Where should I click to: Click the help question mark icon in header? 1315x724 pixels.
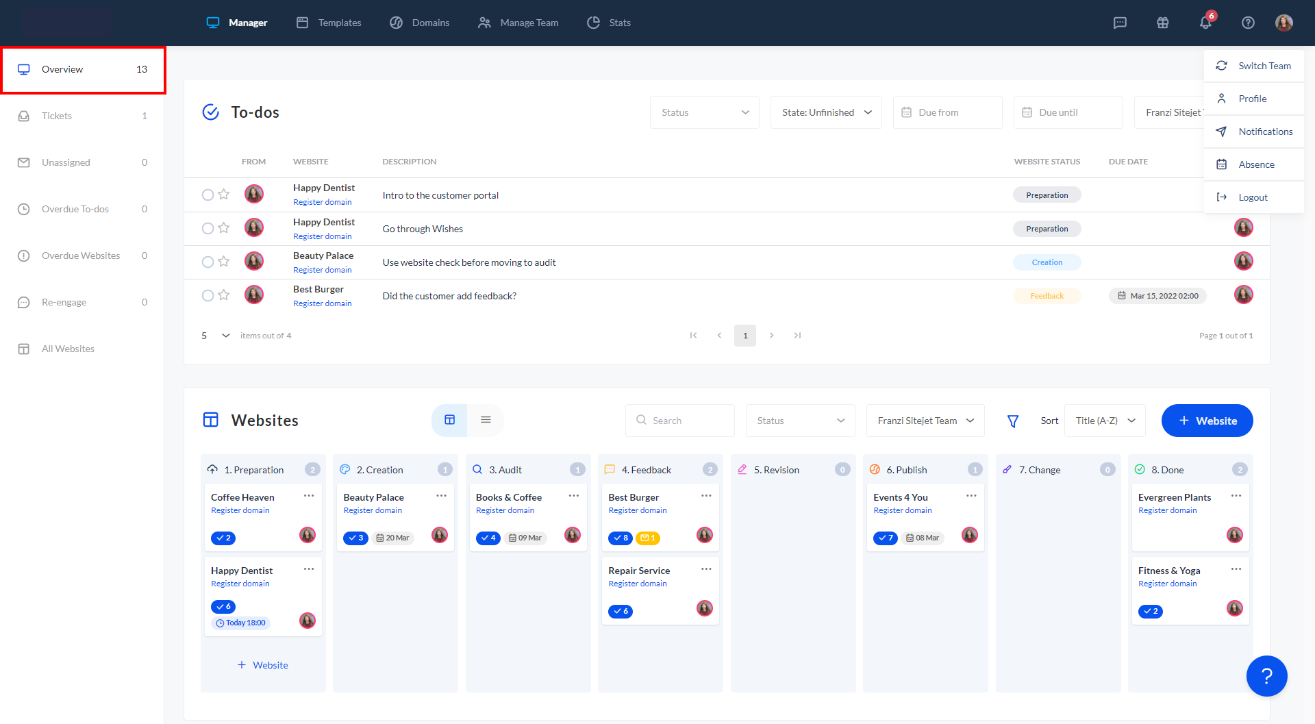pyautogui.click(x=1248, y=23)
